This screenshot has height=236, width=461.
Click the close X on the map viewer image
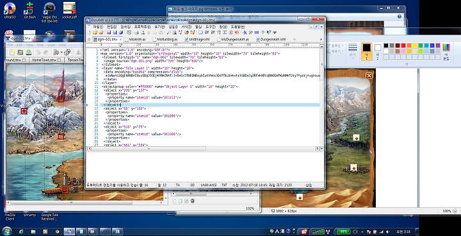tap(369, 76)
